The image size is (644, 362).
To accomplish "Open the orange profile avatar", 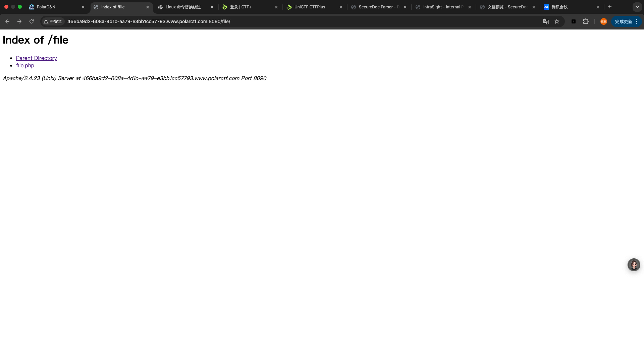I will (603, 21).
